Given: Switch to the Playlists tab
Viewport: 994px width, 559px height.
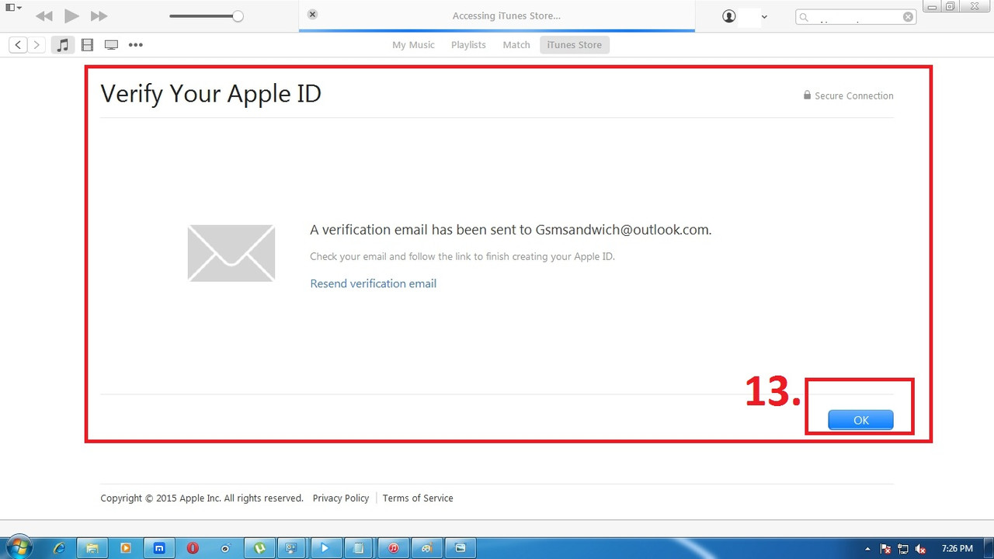Looking at the screenshot, I should pos(468,45).
